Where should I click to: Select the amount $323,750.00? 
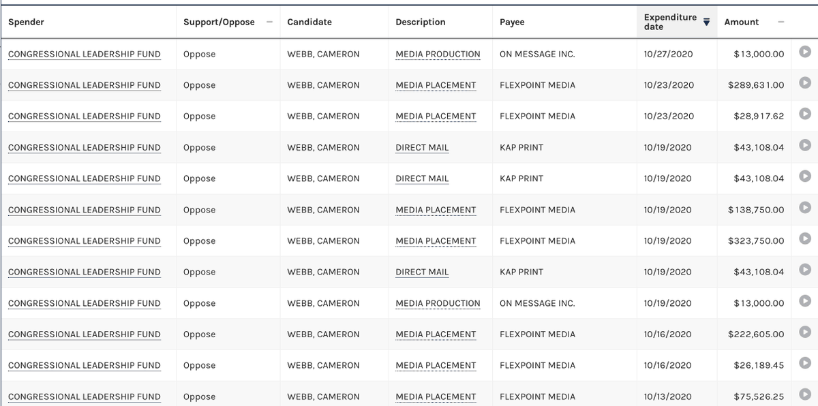point(756,241)
